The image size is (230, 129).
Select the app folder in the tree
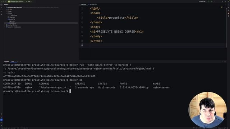pyautogui.click(x=10, y=11)
